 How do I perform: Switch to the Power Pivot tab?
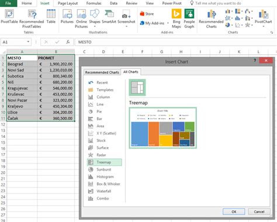click(172, 4)
